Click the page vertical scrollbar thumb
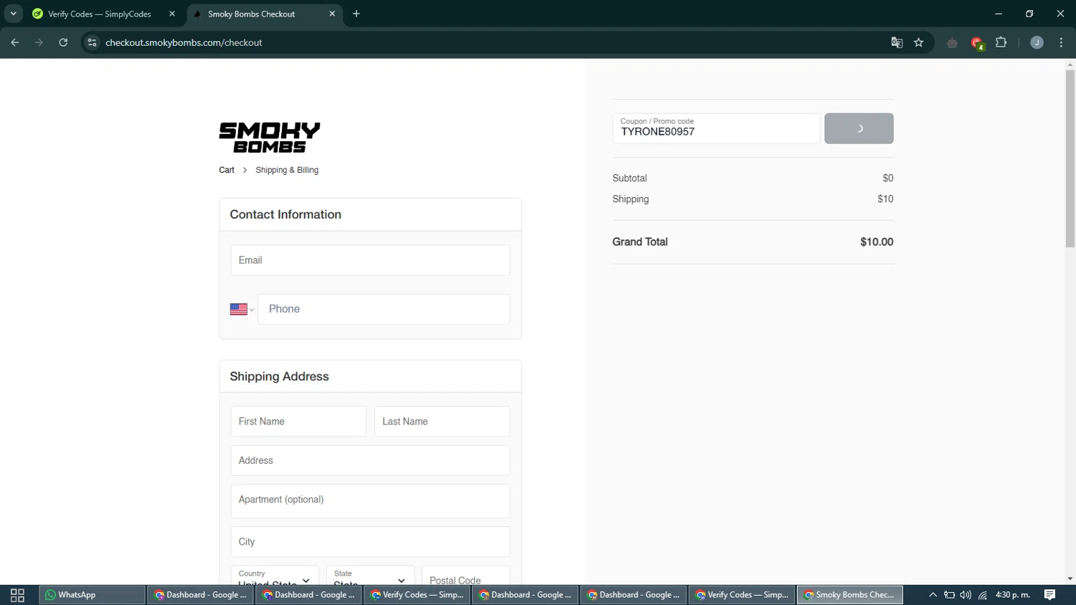This screenshot has height=605, width=1076. pos(1070,159)
